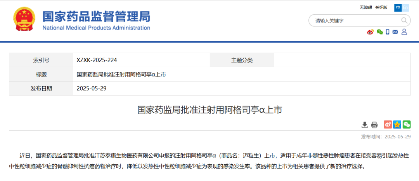
Task: Focus the 请输入关键字 search field
Action: [x=360, y=21]
